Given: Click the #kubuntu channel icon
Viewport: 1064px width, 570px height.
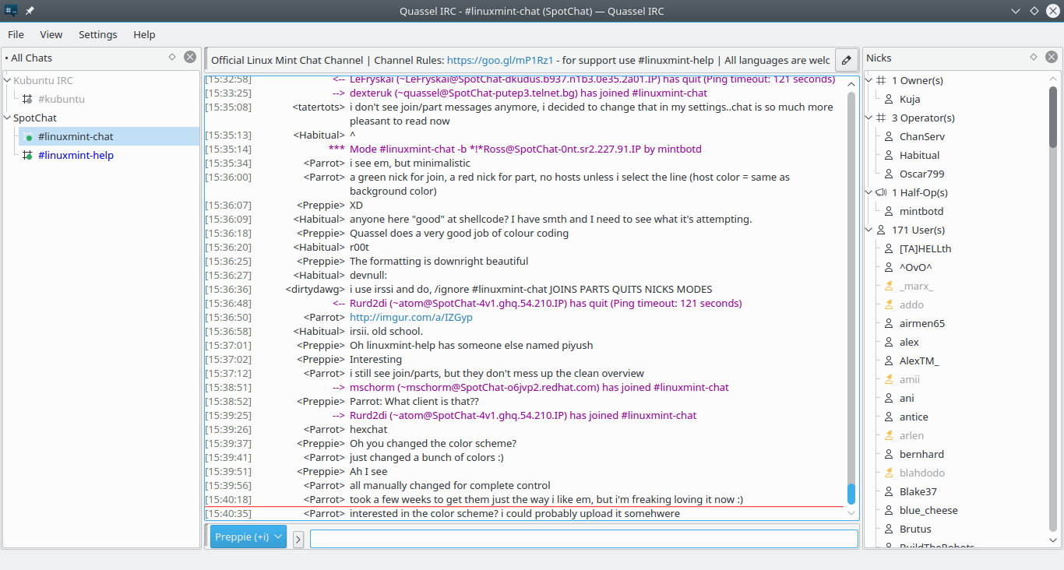Looking at the screenshot, I should (x=27, y=99).
